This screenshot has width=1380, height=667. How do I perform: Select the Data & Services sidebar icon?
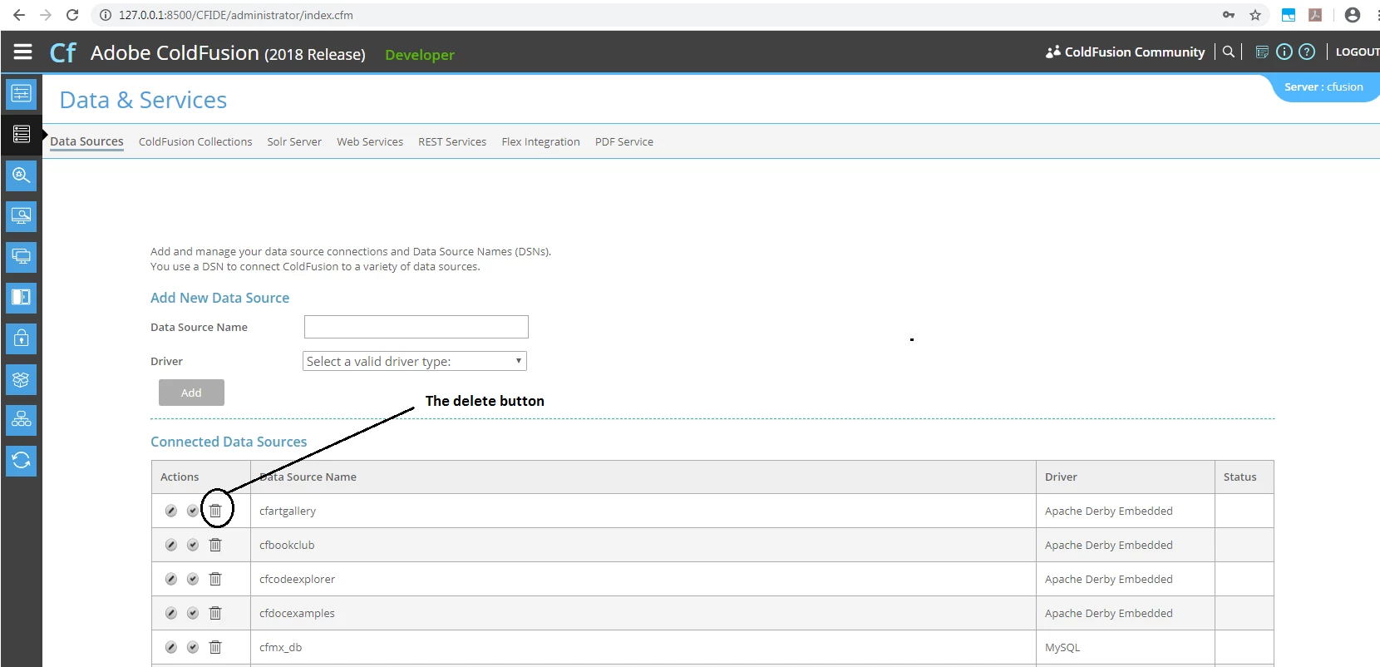pos(22,134)
